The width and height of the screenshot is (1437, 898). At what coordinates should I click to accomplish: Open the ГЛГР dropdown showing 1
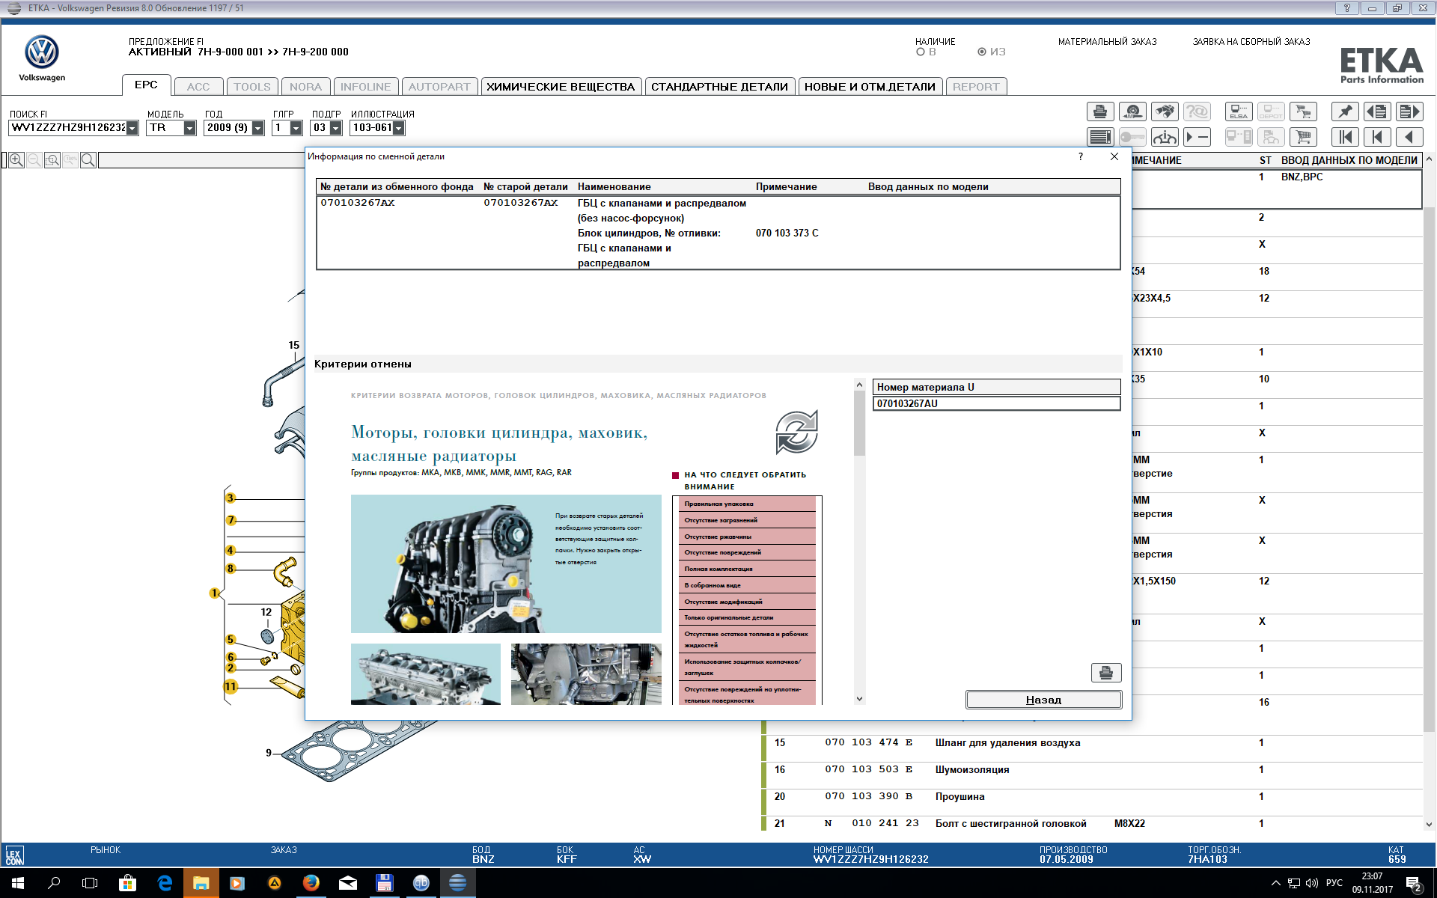click(x=296, y=128)
